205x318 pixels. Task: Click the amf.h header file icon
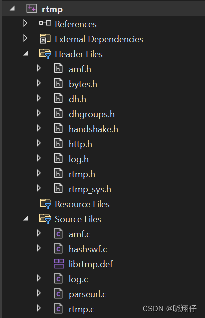[58, 68]
